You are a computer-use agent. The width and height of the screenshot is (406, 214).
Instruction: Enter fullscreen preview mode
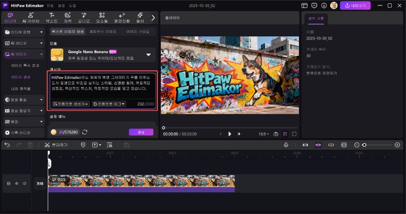[294, 134]
